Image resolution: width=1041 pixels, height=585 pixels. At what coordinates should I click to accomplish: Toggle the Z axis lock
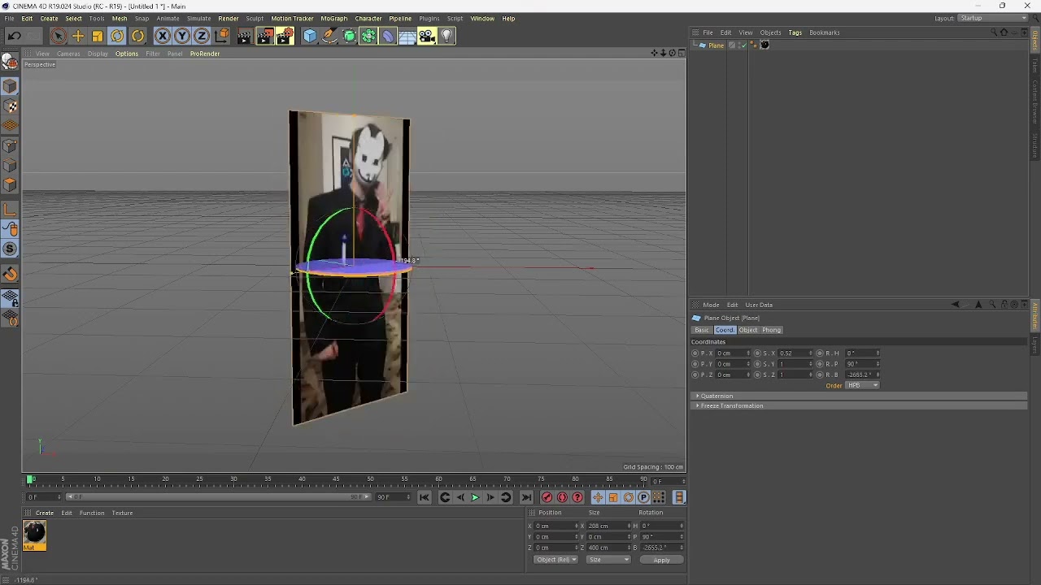coord(202,36)
